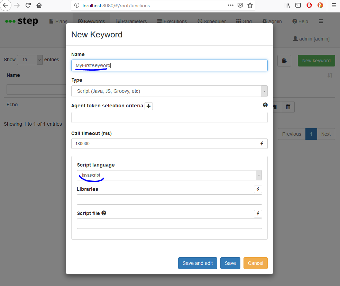
Task: Open the browser library icon
Action: coord(287,5)
